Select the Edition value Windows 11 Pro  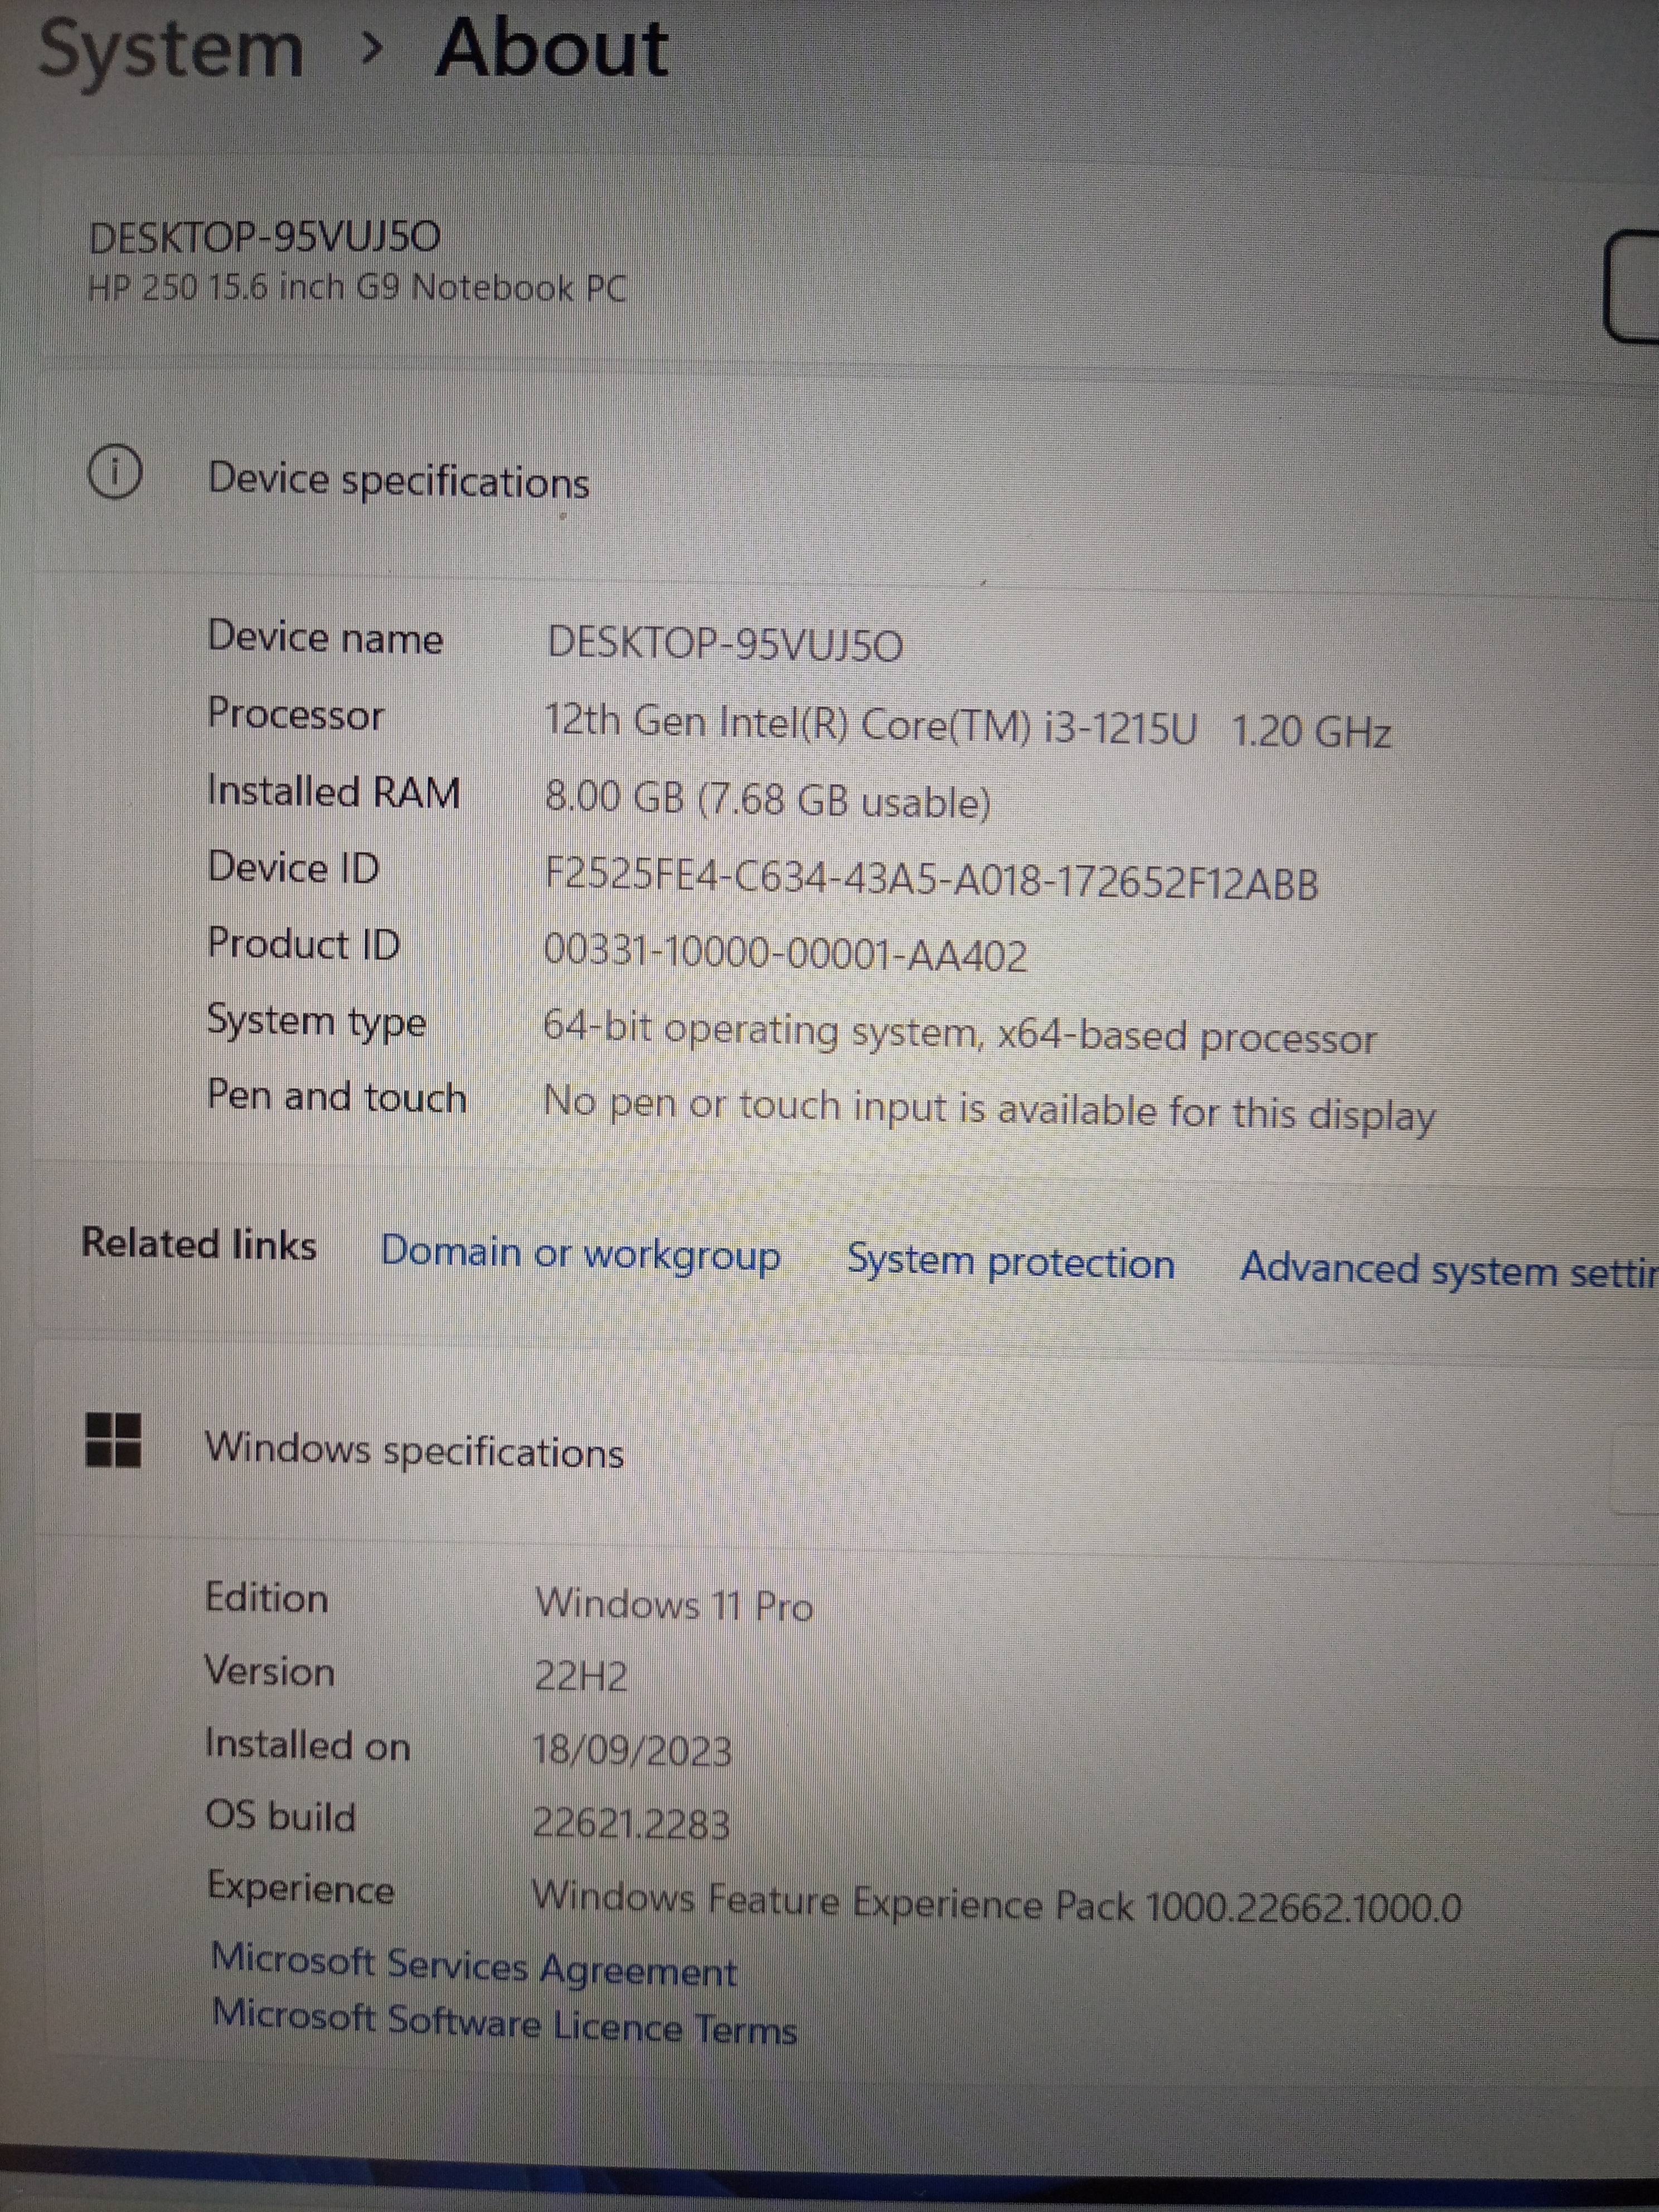674,1605
